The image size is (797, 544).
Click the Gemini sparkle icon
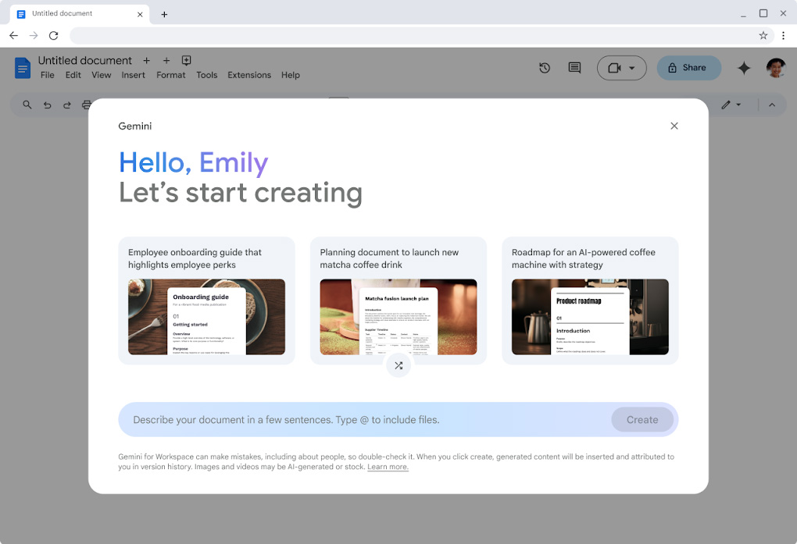pyautogui.click(x=744, y=68)
